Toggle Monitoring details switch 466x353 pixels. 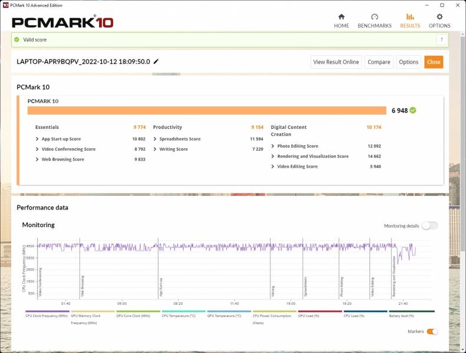[429, 226]
